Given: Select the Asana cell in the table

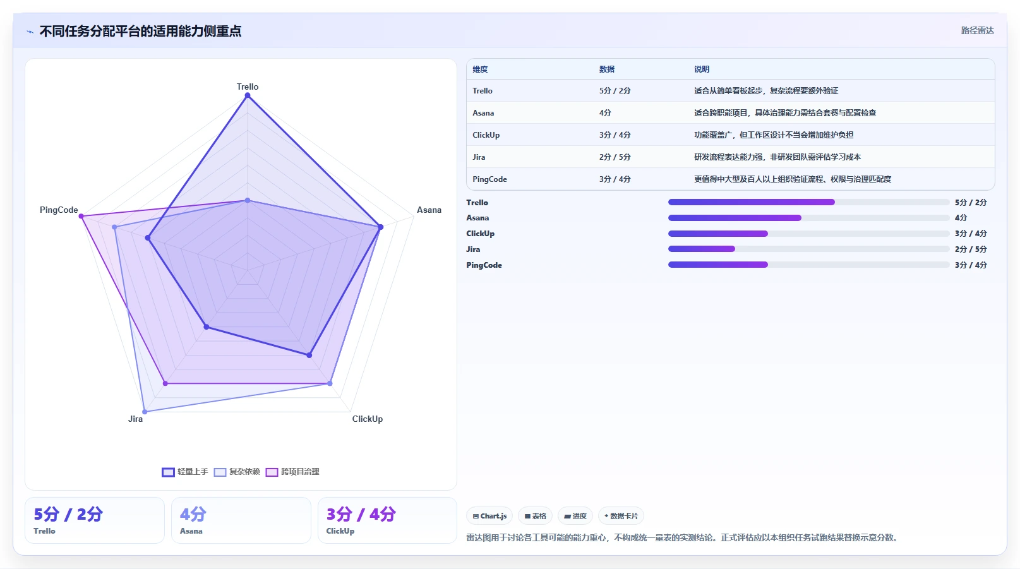Looking at the screenshot, I should pyautogui.click(x=483, y=113).
